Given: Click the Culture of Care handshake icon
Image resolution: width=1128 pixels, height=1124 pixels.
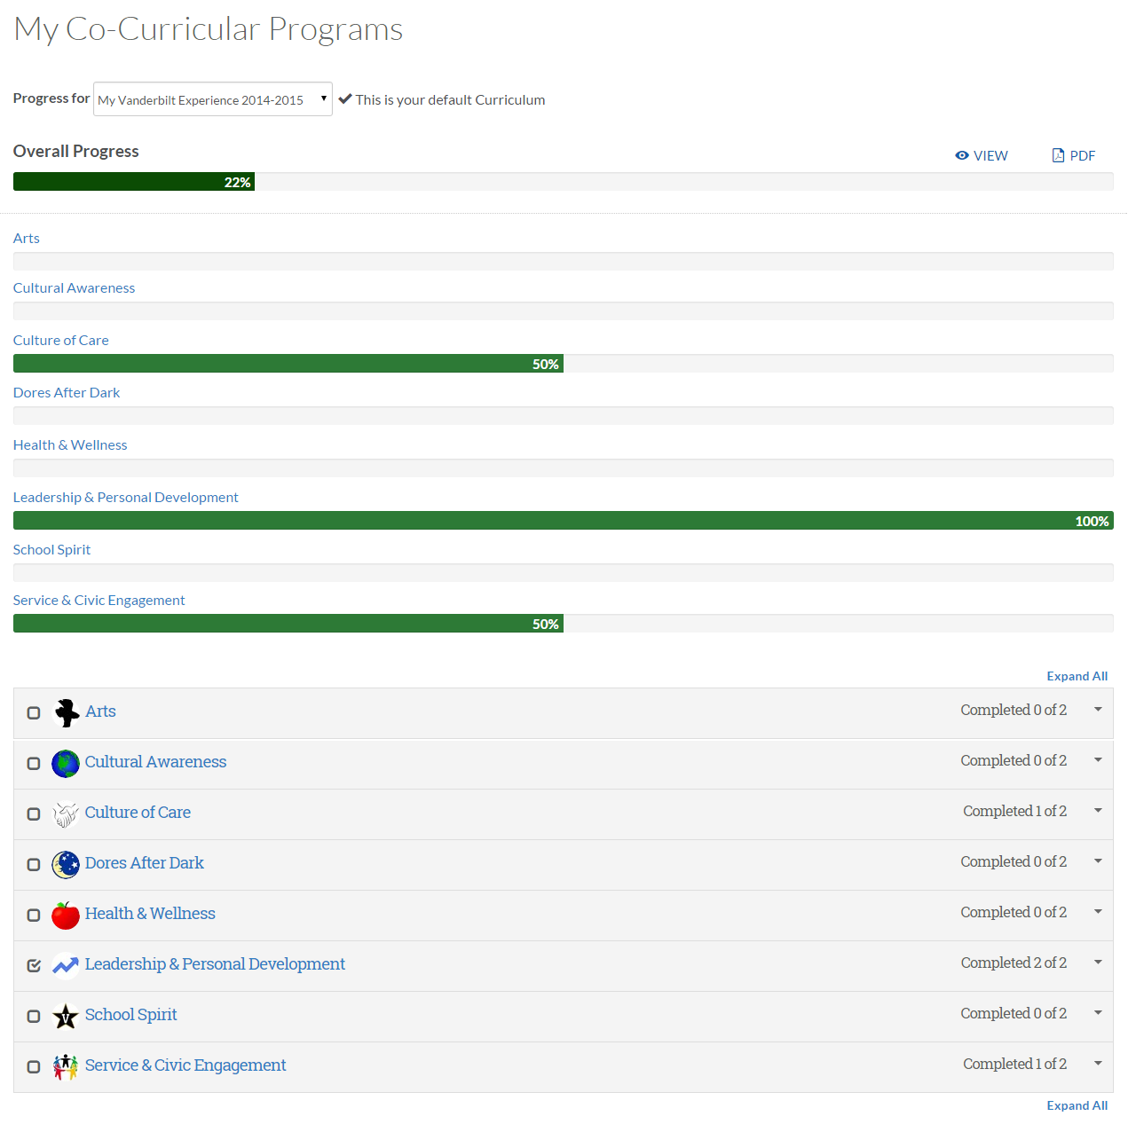Looking at the screenshot, I should 65,814.
